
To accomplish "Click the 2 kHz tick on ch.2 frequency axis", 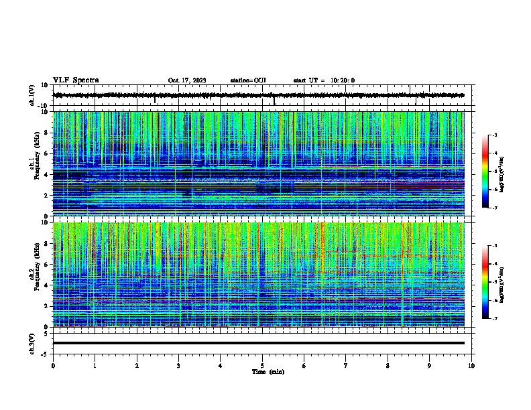I will pos(46,306).
